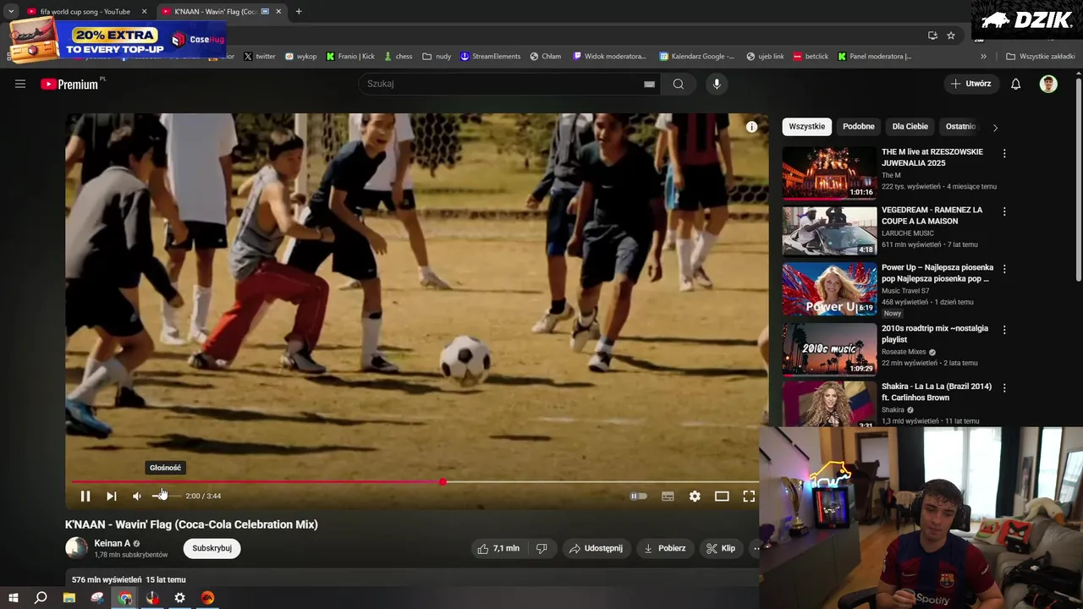Skip to the next video
1083x609 pixels.
(111, 497)
